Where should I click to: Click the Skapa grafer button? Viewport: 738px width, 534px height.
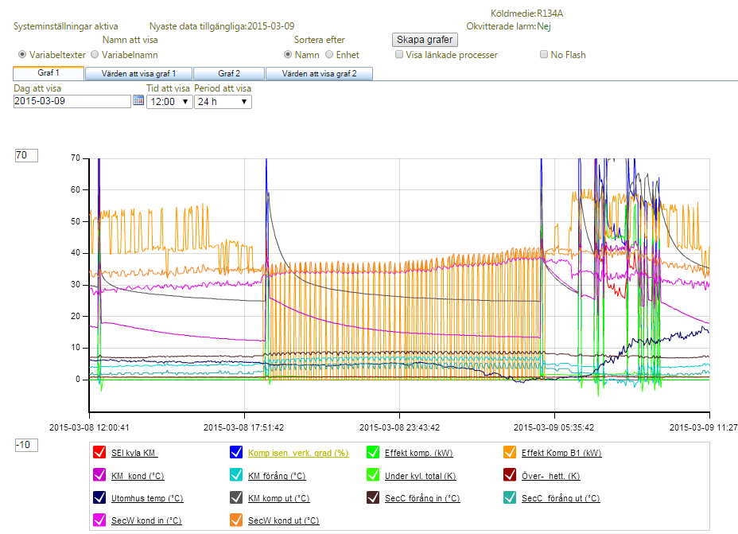coord(425,40)
